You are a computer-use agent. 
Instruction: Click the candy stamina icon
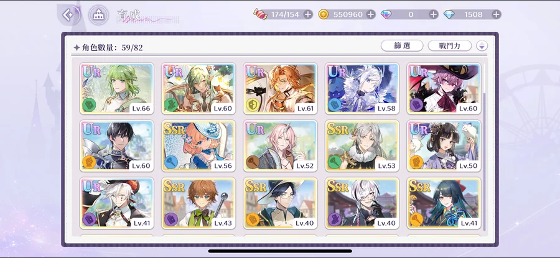(260, 14)
